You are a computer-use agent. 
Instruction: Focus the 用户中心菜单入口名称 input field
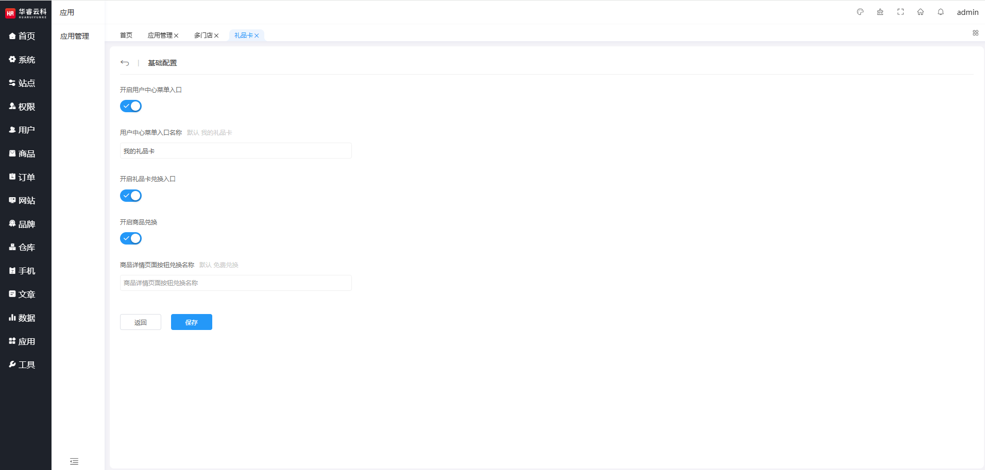(x=236, y=151)
